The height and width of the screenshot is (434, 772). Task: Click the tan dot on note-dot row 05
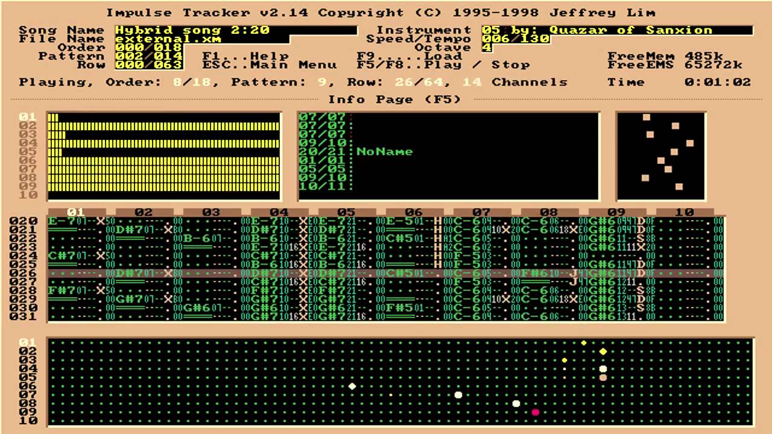coord(603,377)
